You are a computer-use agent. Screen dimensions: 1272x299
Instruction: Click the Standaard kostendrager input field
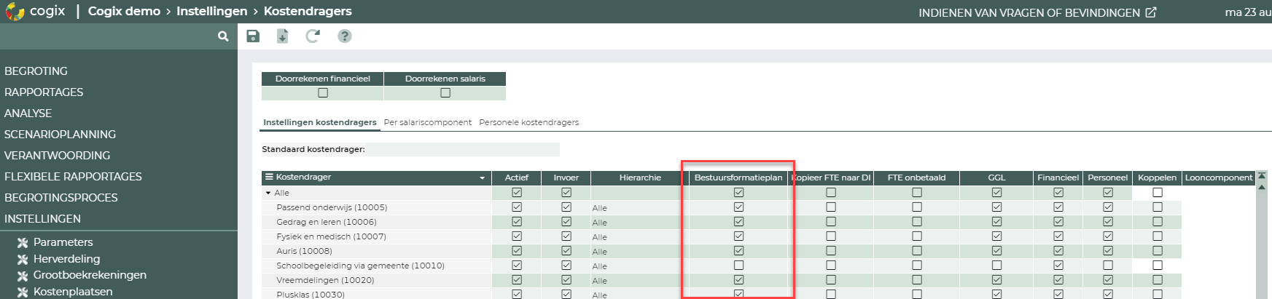(463, 149)
